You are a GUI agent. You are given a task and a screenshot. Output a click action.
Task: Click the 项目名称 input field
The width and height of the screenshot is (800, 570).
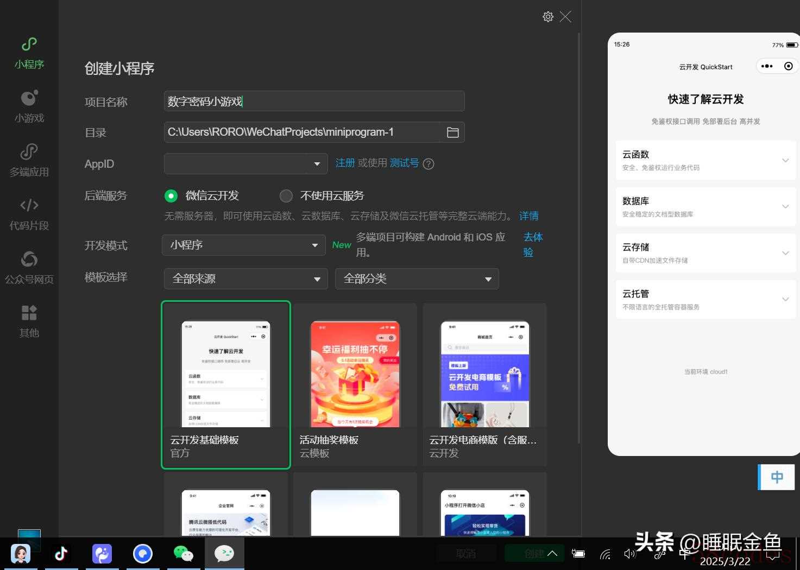click(314, 102)
